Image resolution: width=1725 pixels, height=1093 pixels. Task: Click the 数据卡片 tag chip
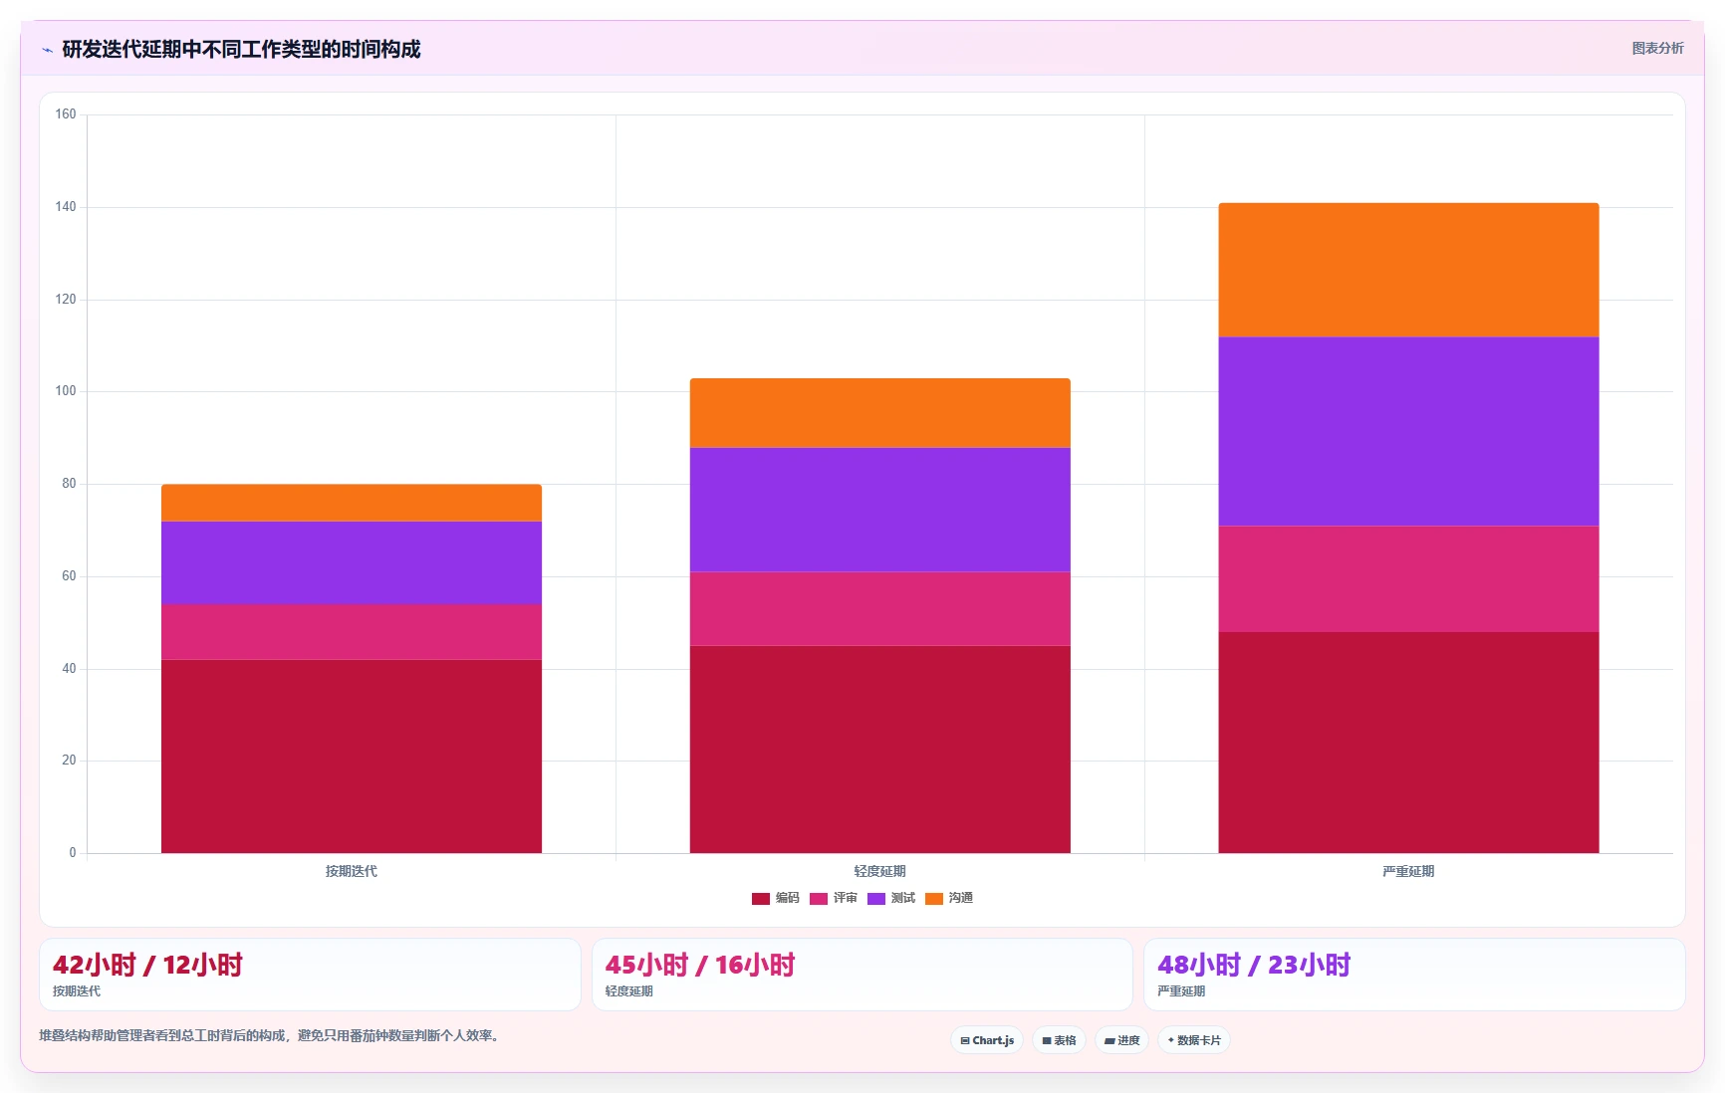pos(1194,1040)
